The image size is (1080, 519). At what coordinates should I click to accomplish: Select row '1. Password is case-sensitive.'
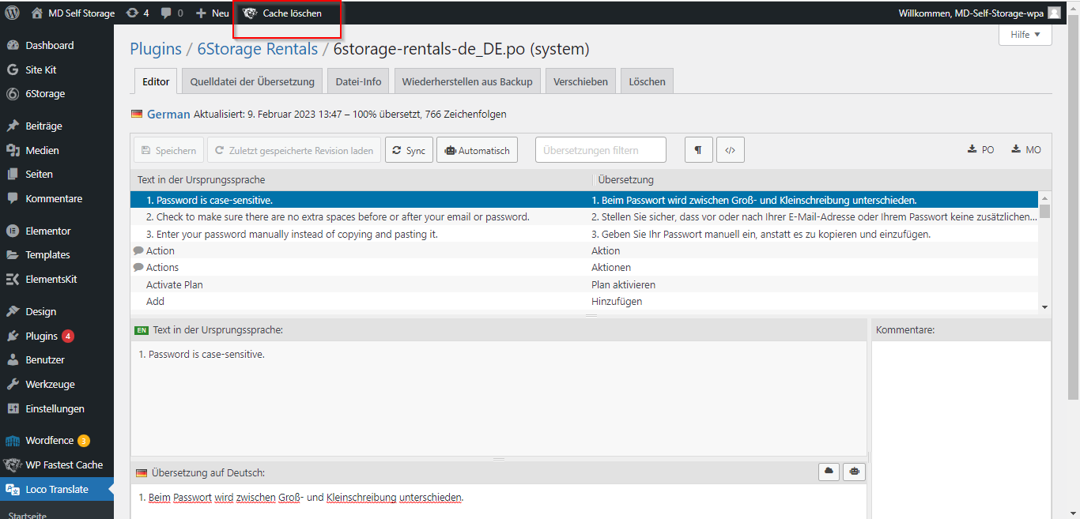tap(584, 200)
